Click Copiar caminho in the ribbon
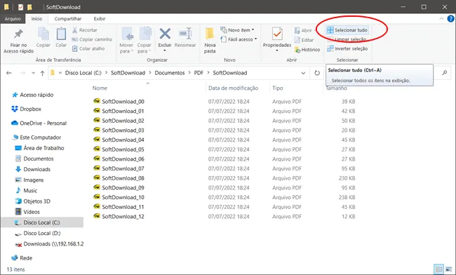Screen dimensions: 456x275 (92, 39)
